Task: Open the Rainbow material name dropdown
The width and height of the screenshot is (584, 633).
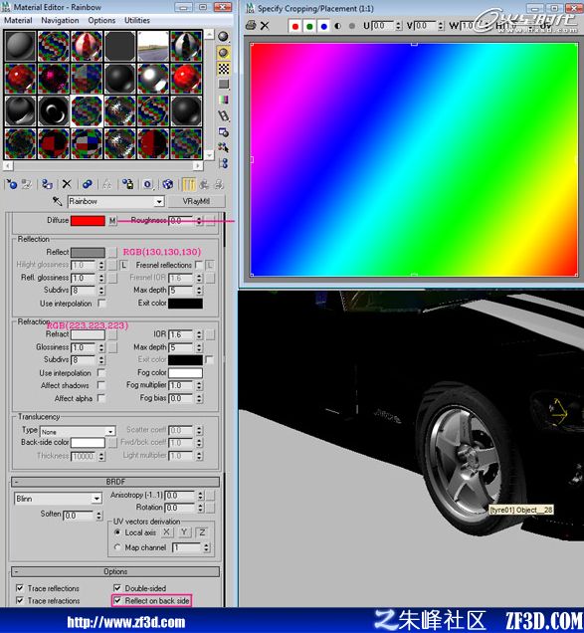Action: (159, 201)
